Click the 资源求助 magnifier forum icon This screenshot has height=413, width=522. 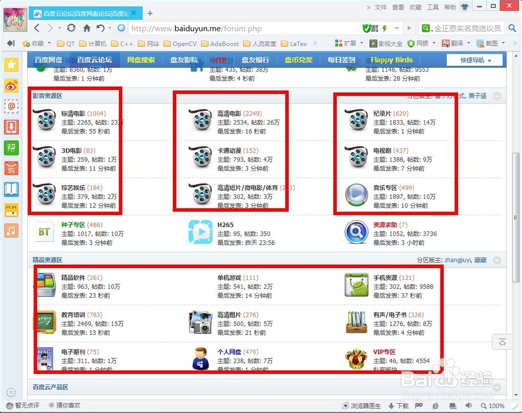pyautogui.click(x=356, y=232)
